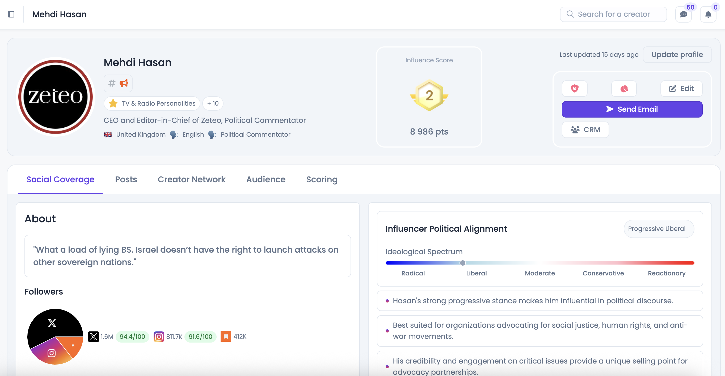Switch to Social Coverage tab
Screen dimensions: 725x376
60,179
